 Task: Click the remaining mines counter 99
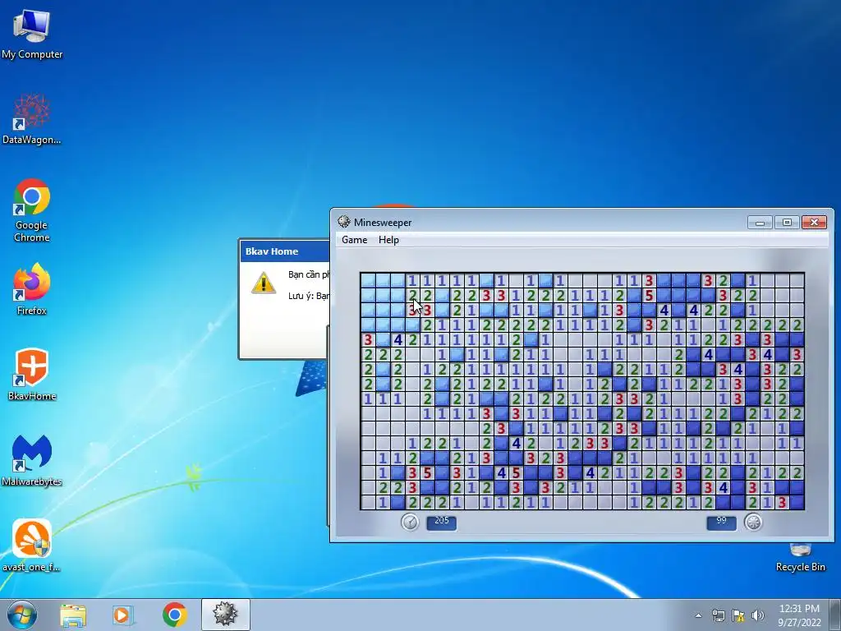click(721, 522)
